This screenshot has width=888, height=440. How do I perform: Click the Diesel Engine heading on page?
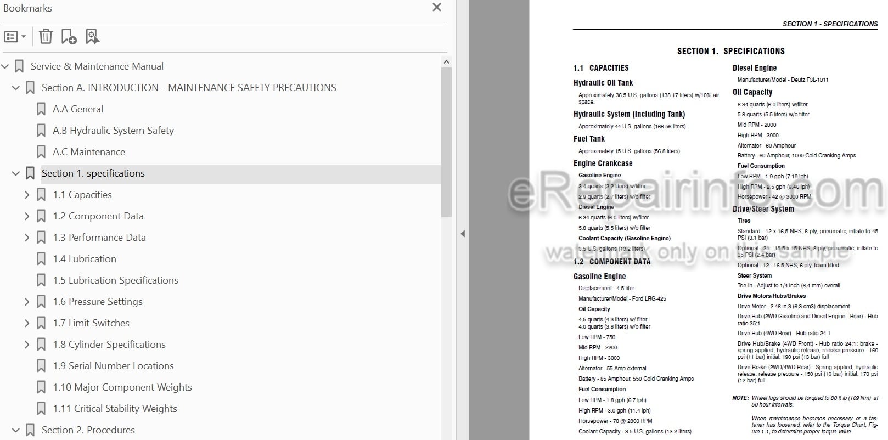click(x=755, y=68)
